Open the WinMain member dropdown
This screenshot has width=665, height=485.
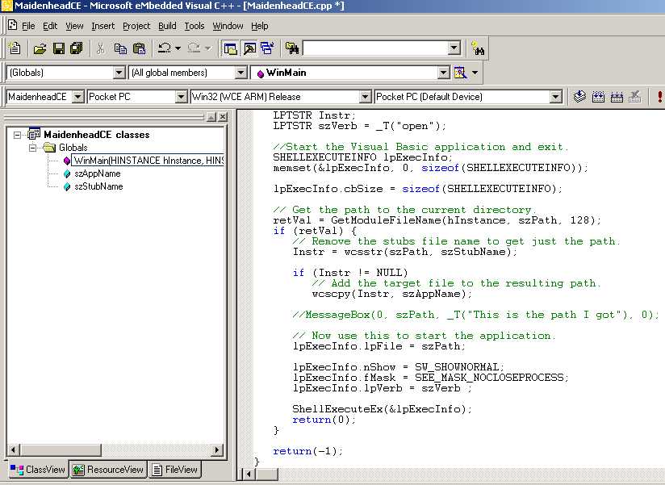point(443,73)
